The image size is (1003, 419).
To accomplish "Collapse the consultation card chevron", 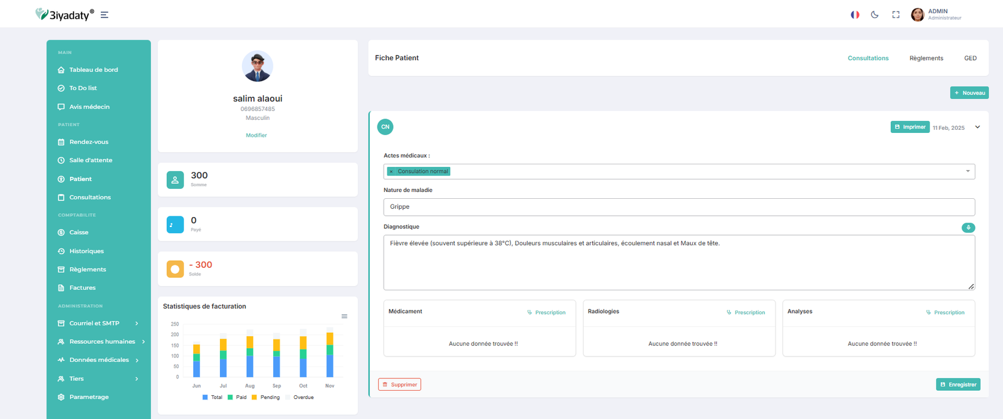I will tap(977, 127).
